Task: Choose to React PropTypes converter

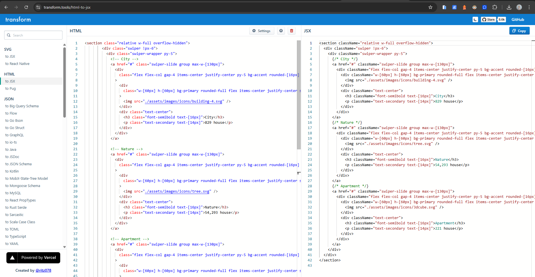Action: click(x=20, y=200)
